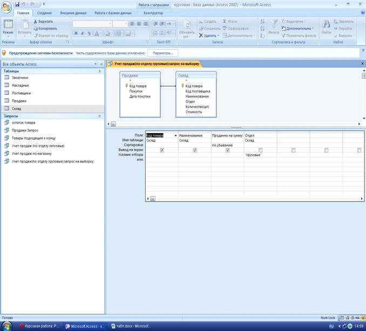This screenshot has height=331, width=366.
Task: Click the Найти binoculars icon
Action: pos(326,25)
